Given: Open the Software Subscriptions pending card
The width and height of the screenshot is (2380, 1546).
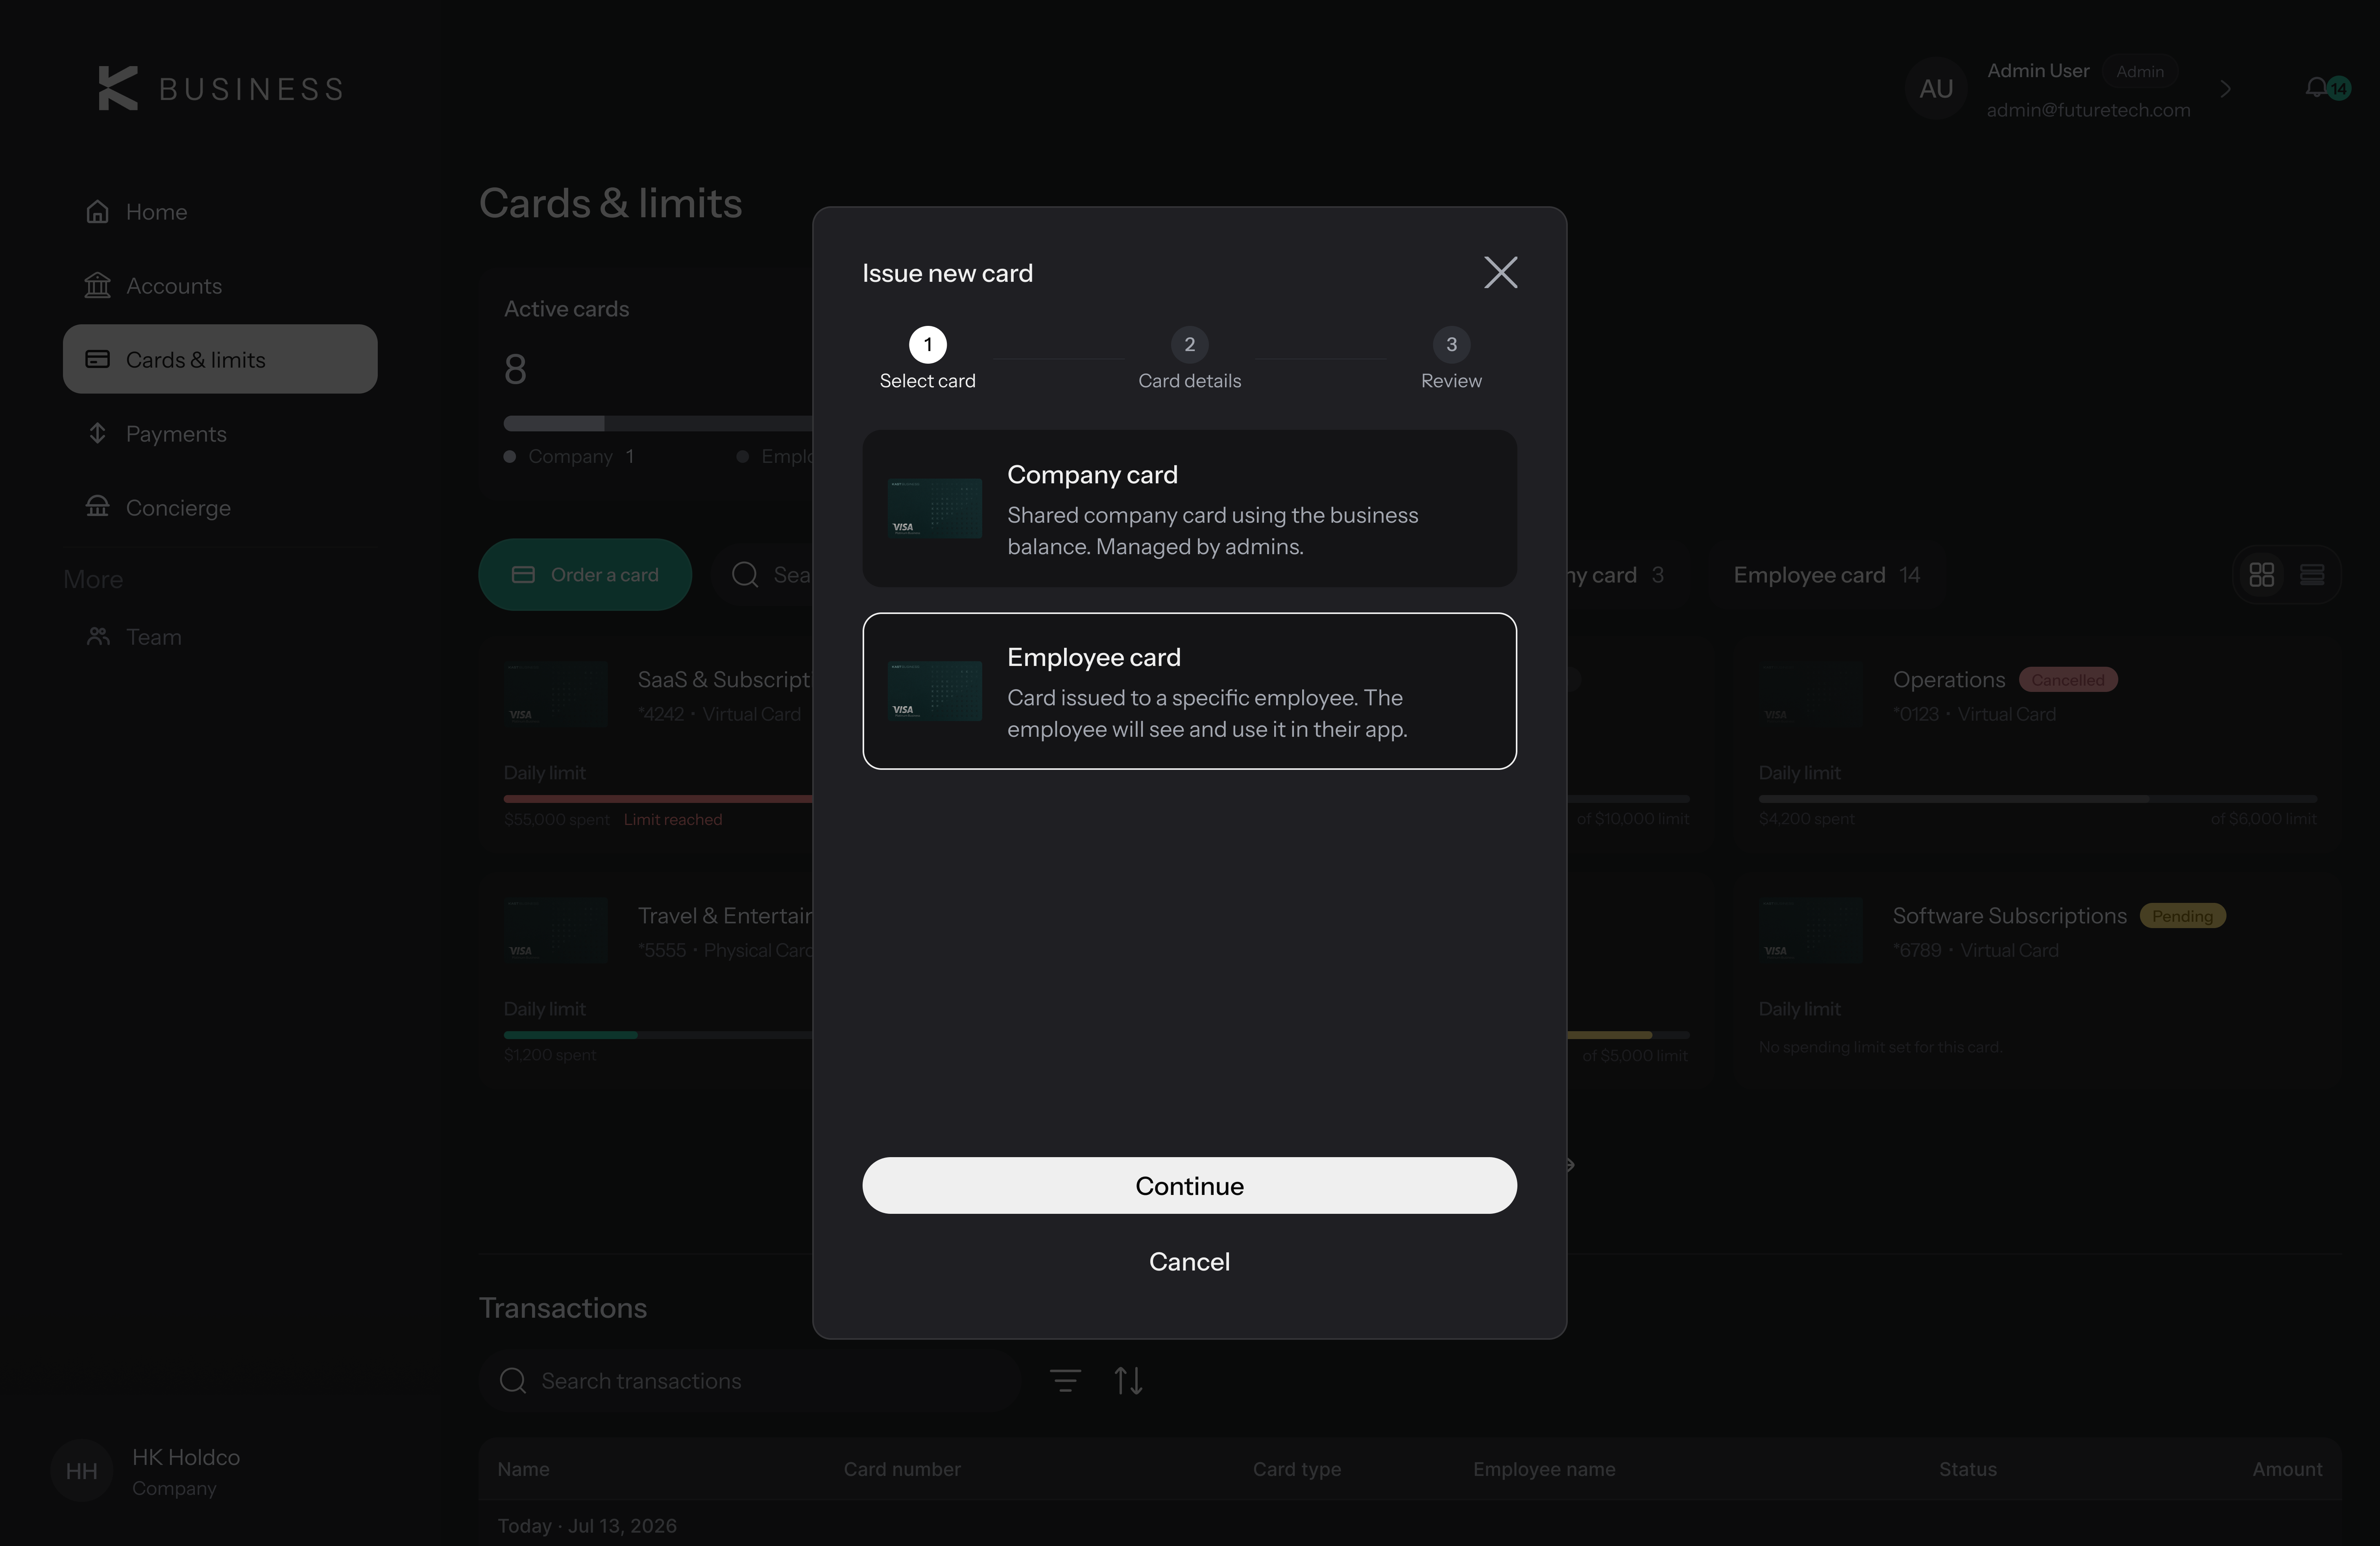Looking at the screenshot, I should [2037, 980].
